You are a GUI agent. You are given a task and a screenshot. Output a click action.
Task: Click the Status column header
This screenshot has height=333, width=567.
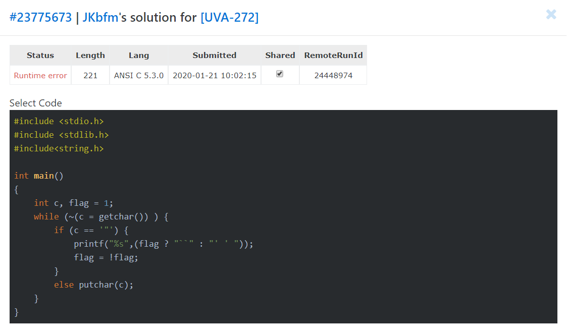(x=40, y=55)
